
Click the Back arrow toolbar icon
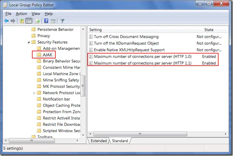[7, 21]
